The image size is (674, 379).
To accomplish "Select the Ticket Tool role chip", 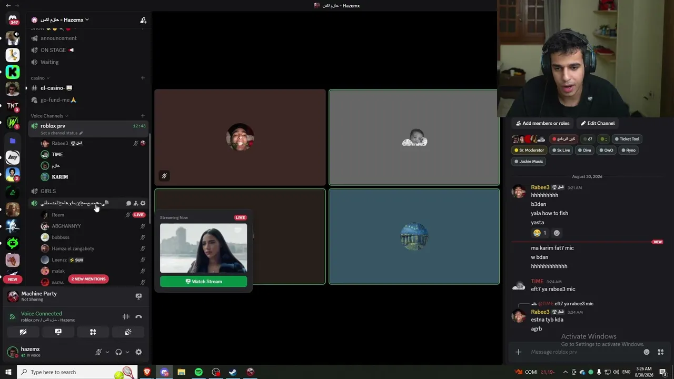I will coord(627,139).
